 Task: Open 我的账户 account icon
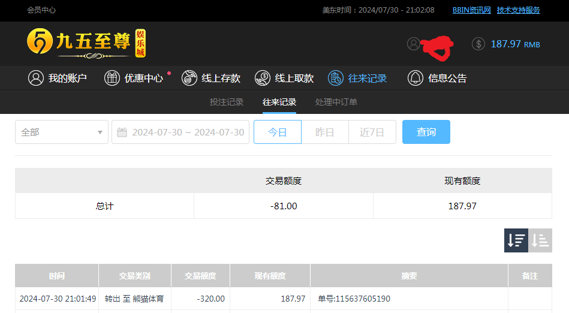(x=36, y=78)
